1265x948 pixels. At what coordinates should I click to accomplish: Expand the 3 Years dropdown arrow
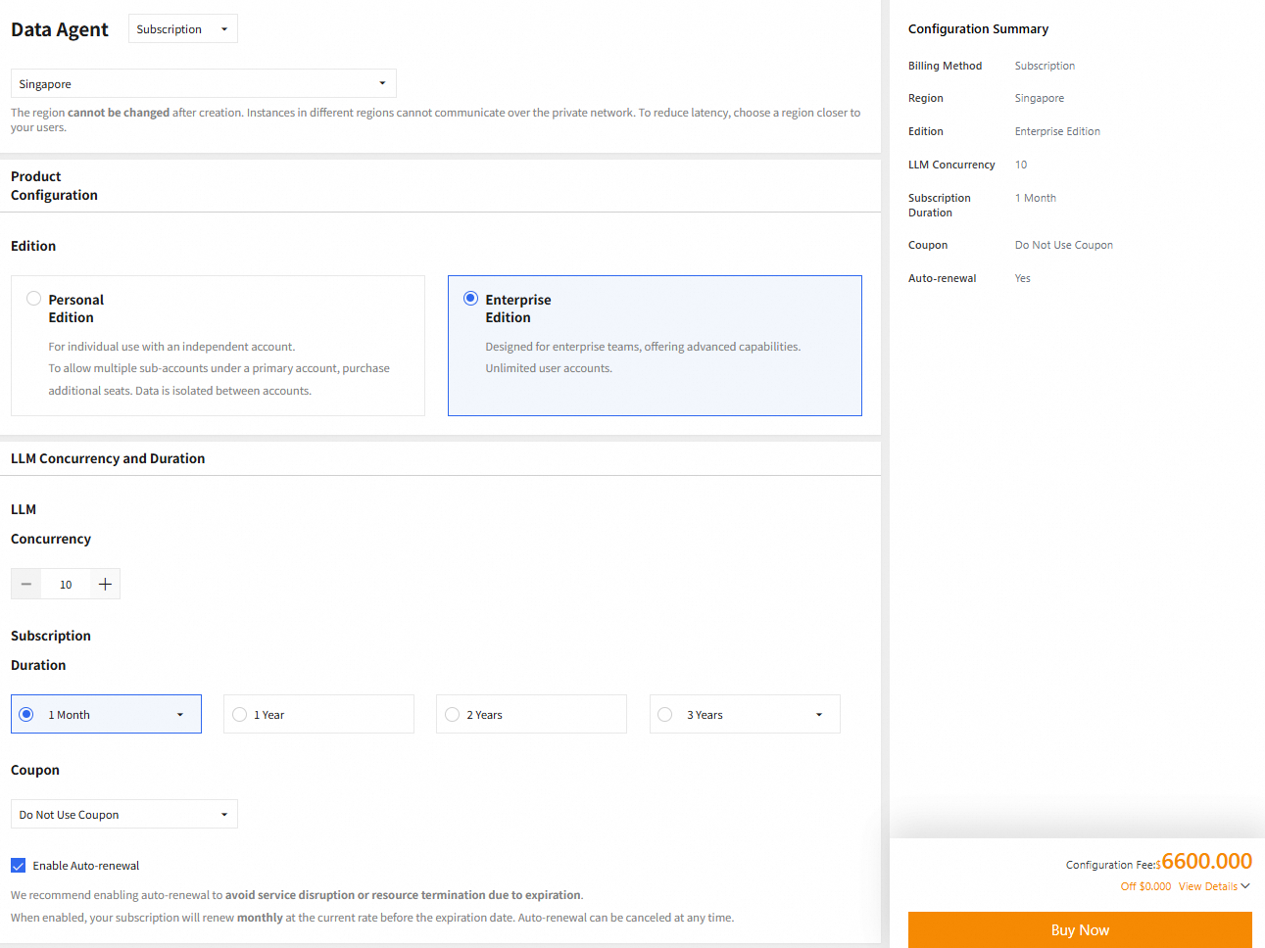tap(819, 715)
